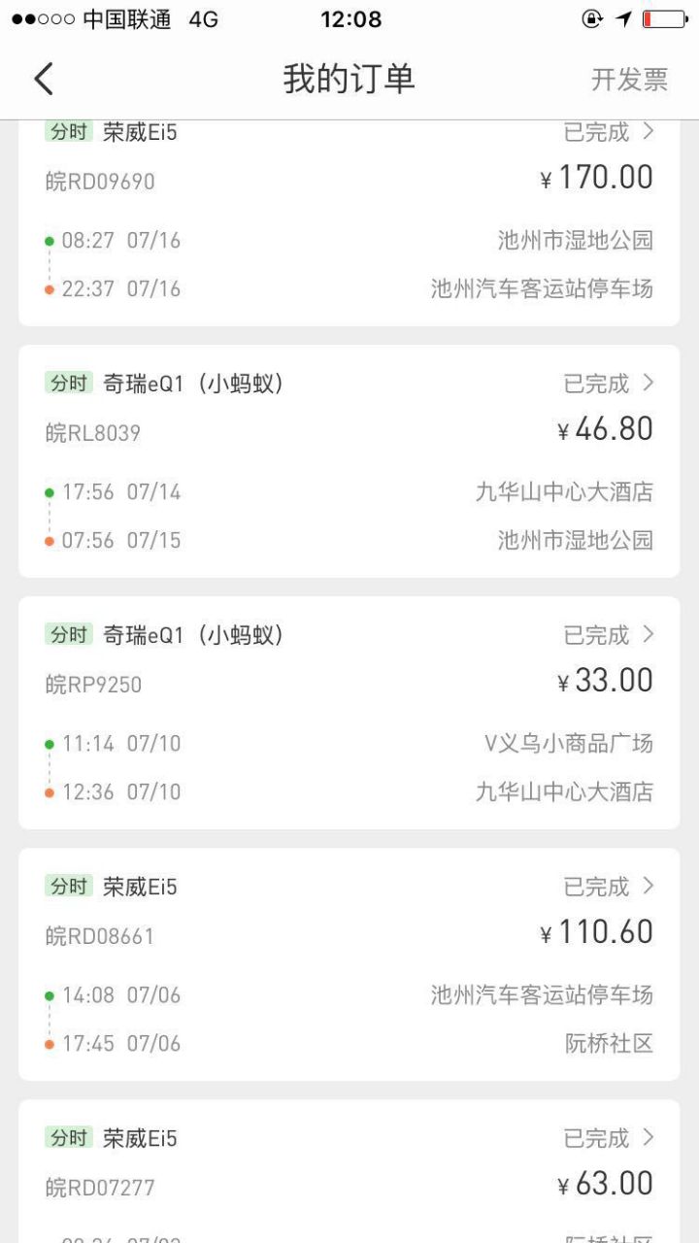Tap 分时 tag on 皖RD08661 order
Viewport: 699px width, 1243px height.
pos(69,886)
